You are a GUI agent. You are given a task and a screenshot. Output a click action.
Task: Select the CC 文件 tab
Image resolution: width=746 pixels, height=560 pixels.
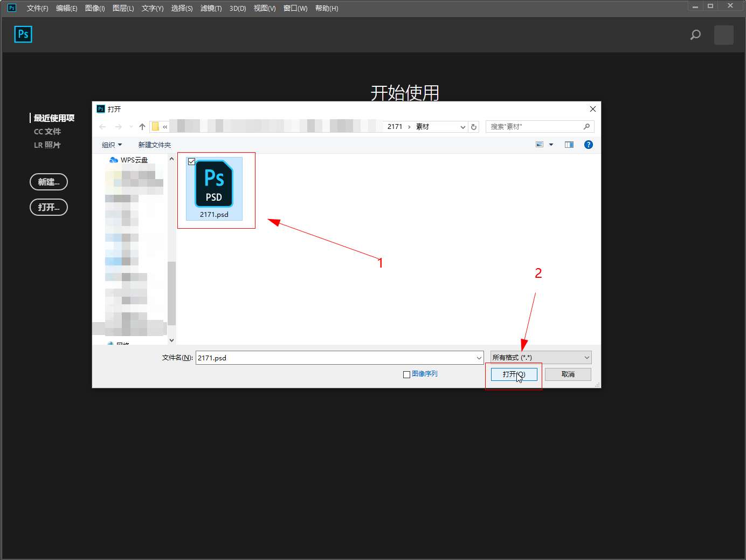(x=47, y=131)
